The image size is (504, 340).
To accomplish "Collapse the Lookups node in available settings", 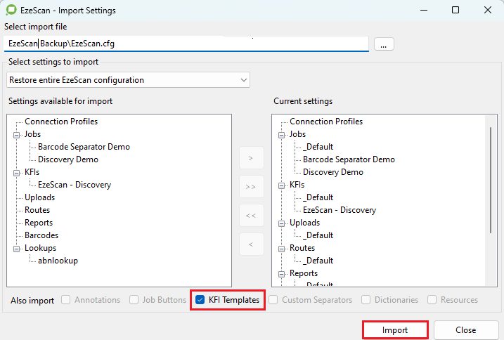I will pyautogui.click(x=15, y=248).
